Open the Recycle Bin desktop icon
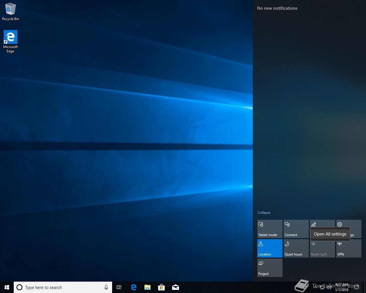366x293 pixels. pyautogui.click(x=10, y=12)
